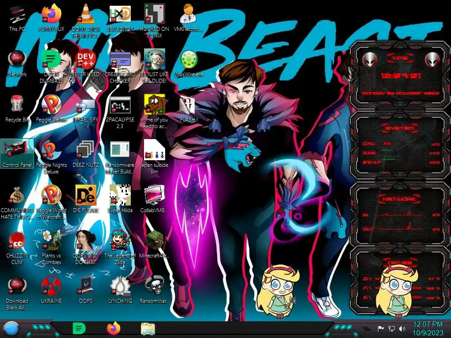This screenshot has width=451, height=338.
Task: Click the SYSTEM widget header
Action: [400, 128]
